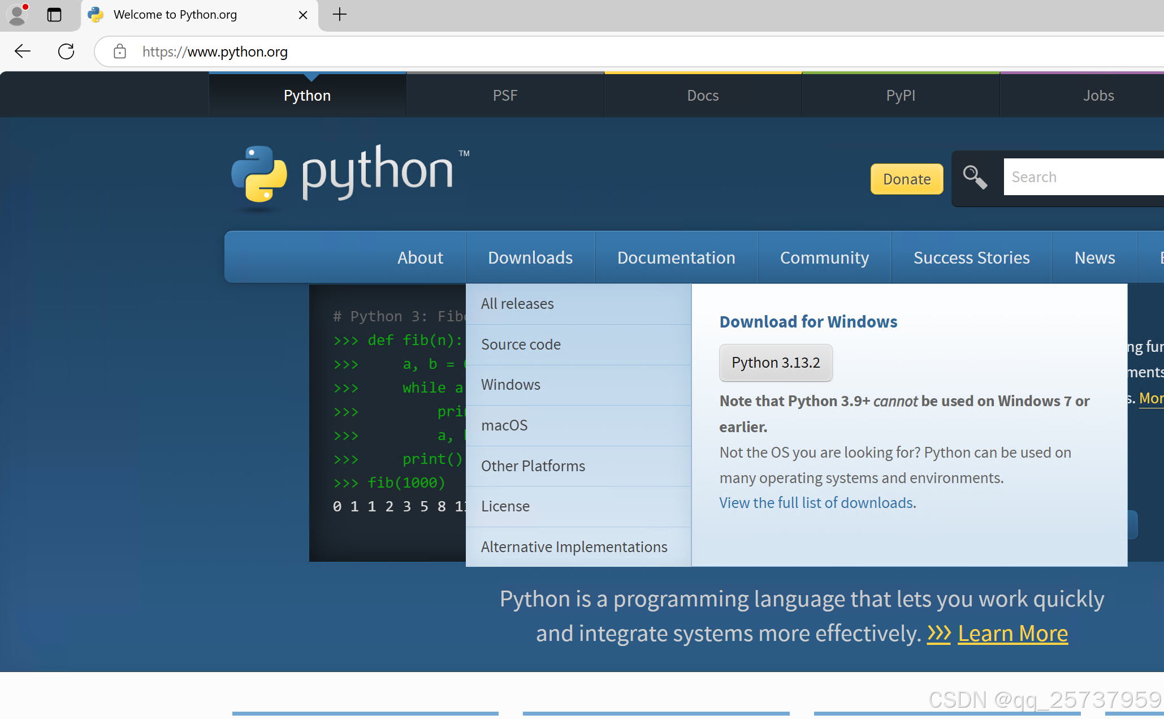Select macOS in the Downloads submenu
This screenshot has width=1164, height=719.
click(x=504, y=425)
